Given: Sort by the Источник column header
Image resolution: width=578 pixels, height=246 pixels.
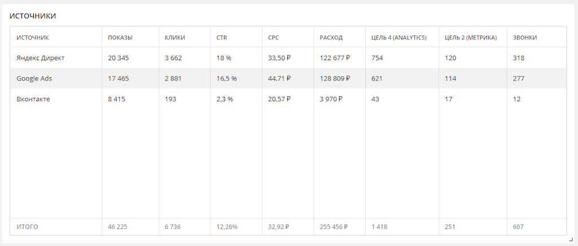Looking at the screenshot, I should pos(33,38).
